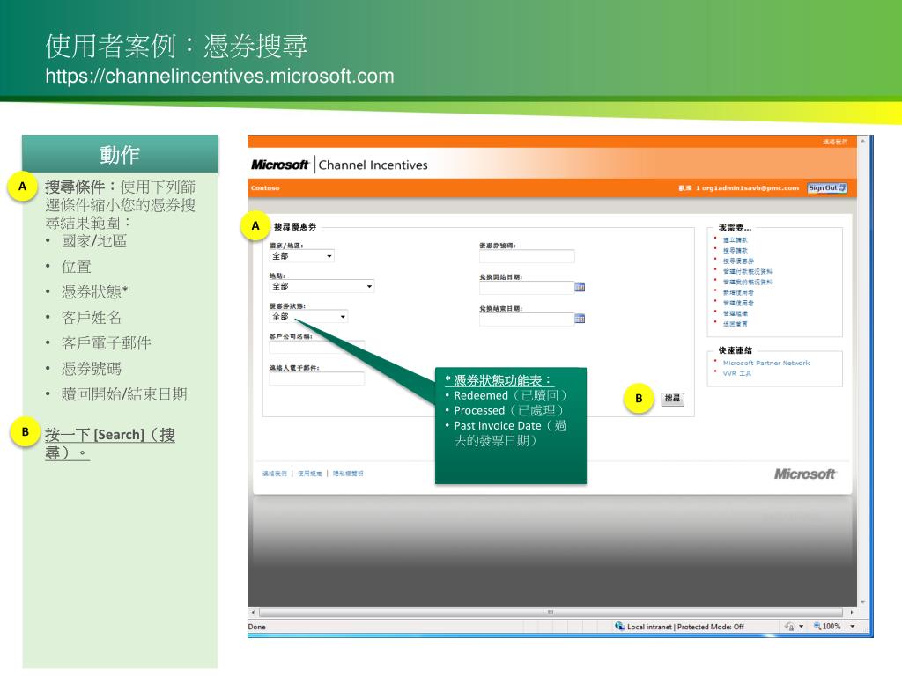This screenshot has height=676, width=902.
Task: Click into the 優惠券號碼 input field
Action: tap(527, 256)
